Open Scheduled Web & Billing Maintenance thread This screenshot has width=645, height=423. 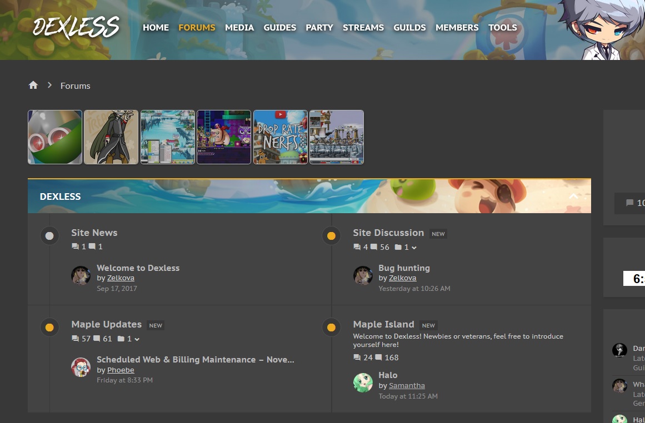196,360
